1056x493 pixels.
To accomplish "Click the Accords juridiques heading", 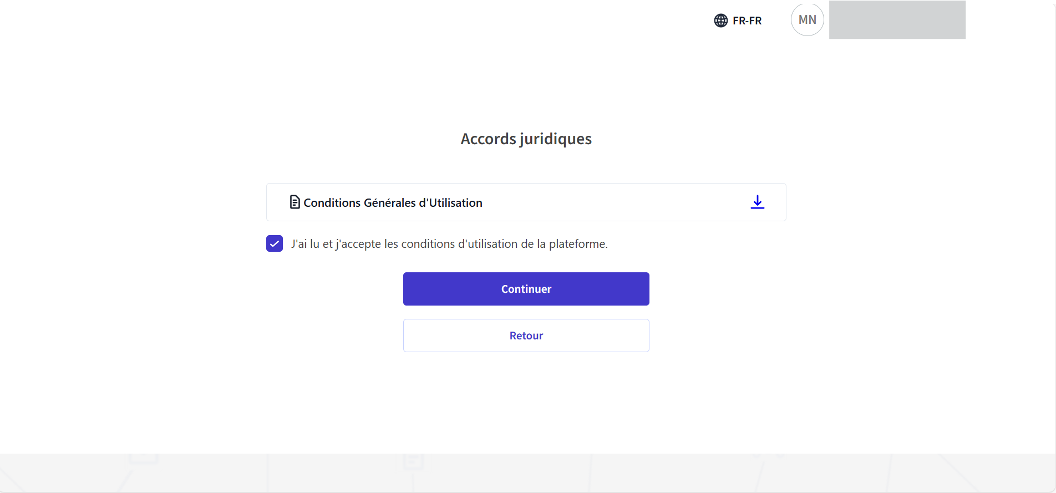I will click(526, 139).
